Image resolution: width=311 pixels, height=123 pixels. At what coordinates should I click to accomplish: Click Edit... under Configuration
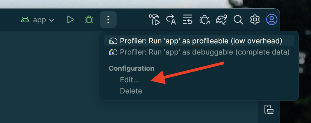click(x=129, y=80)
